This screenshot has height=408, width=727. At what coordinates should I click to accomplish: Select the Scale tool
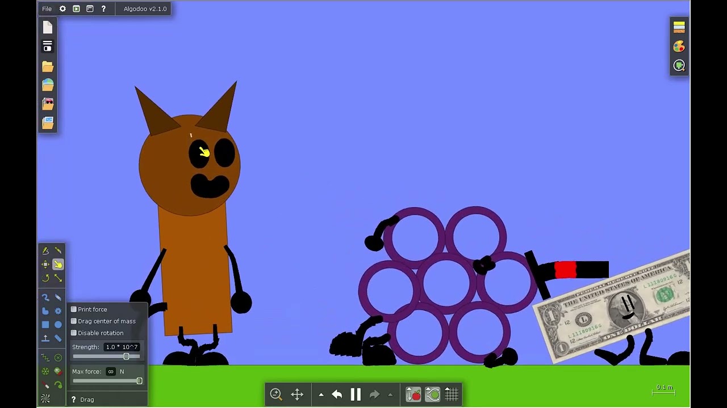tap(58, 278)
